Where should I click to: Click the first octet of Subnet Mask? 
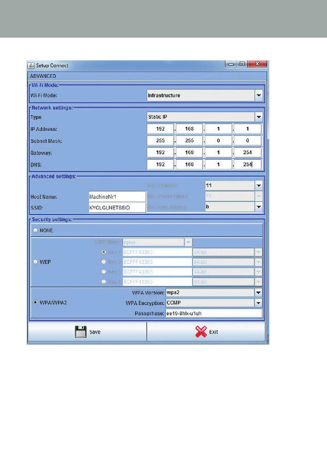(160, 140)
